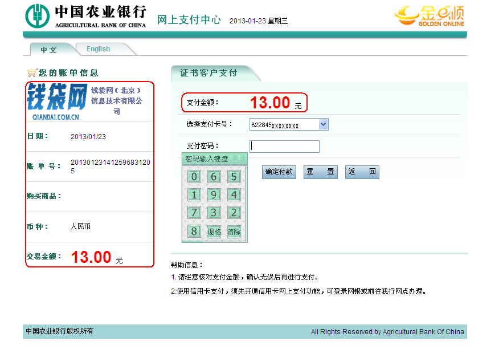This screenshot has height=353, width=503.
Task: Click keypad digit 7
Action: pos(194,213)
